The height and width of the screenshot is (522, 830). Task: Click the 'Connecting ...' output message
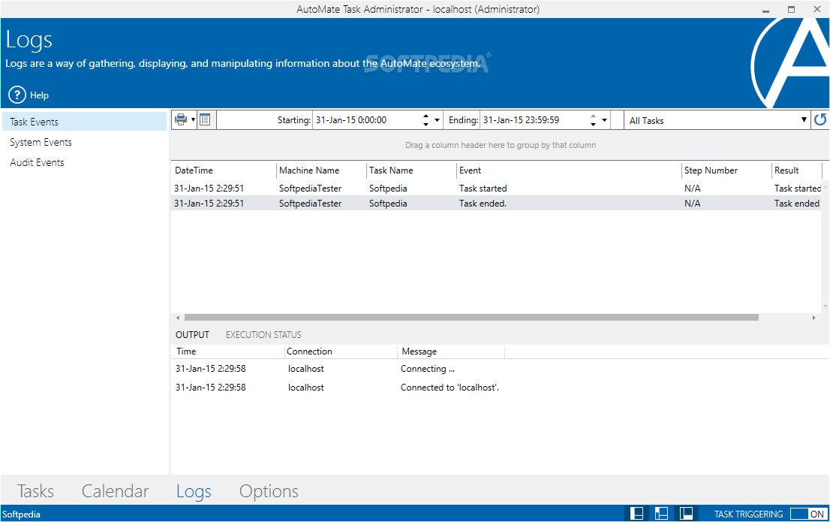pos(427,369)
